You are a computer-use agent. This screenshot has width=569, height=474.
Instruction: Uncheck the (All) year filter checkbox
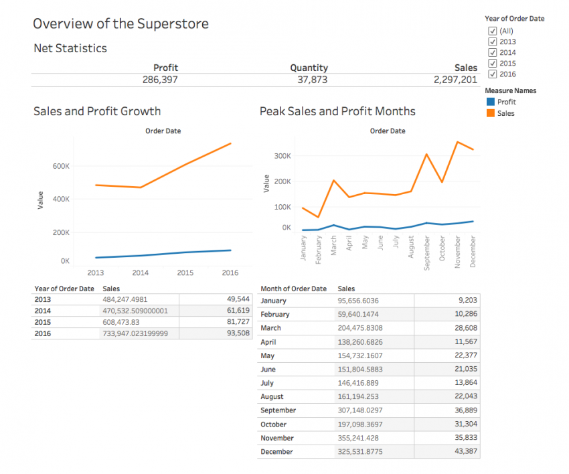[493, 30]
